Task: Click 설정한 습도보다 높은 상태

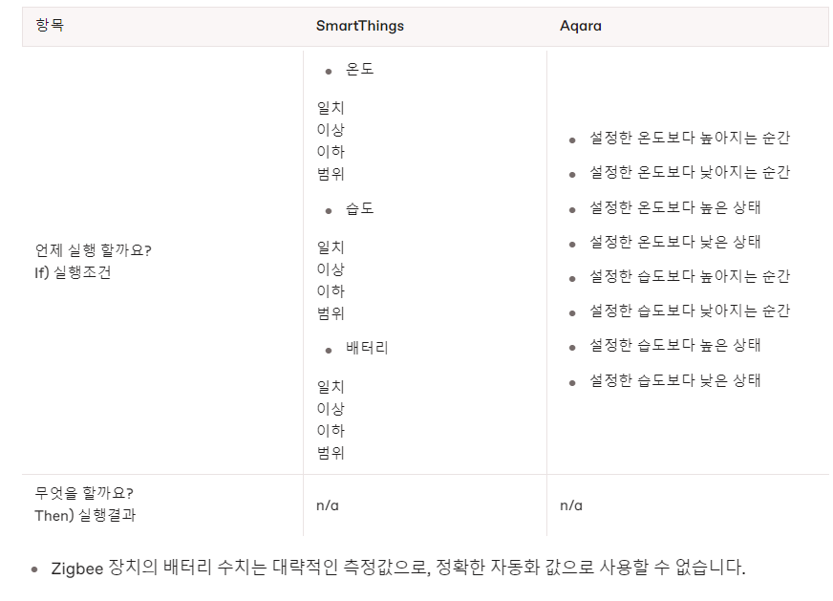Action: click(x=675, y=345)
